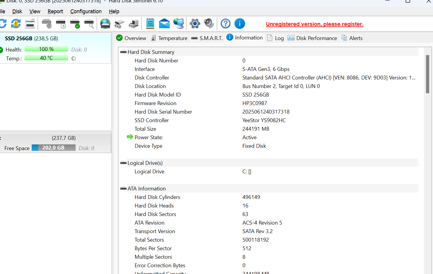The height and width of the screenshot is (274, 433).
Task: Click the disk with magnifying glass icon
Action: pyautogui.click(x=89, y=24)
